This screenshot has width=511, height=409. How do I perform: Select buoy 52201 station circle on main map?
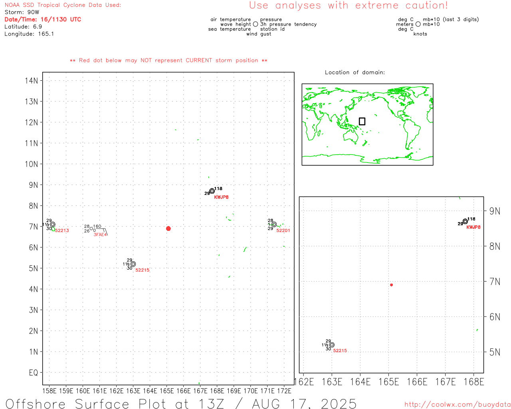274,224
